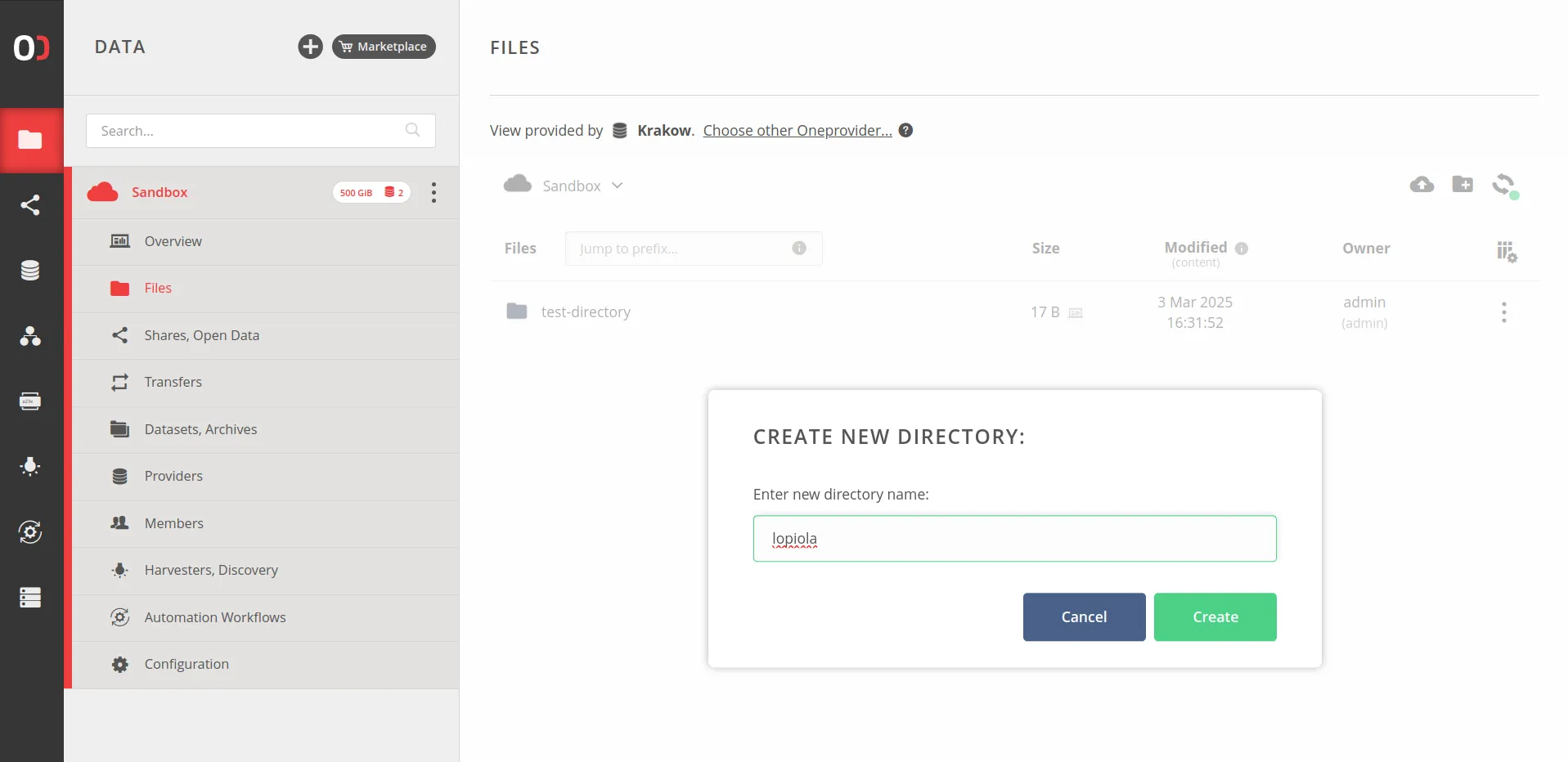This screenshot has height=762, width=1568.
Task: Open the columns configuration gear icon
Action: click(1506, 252)
